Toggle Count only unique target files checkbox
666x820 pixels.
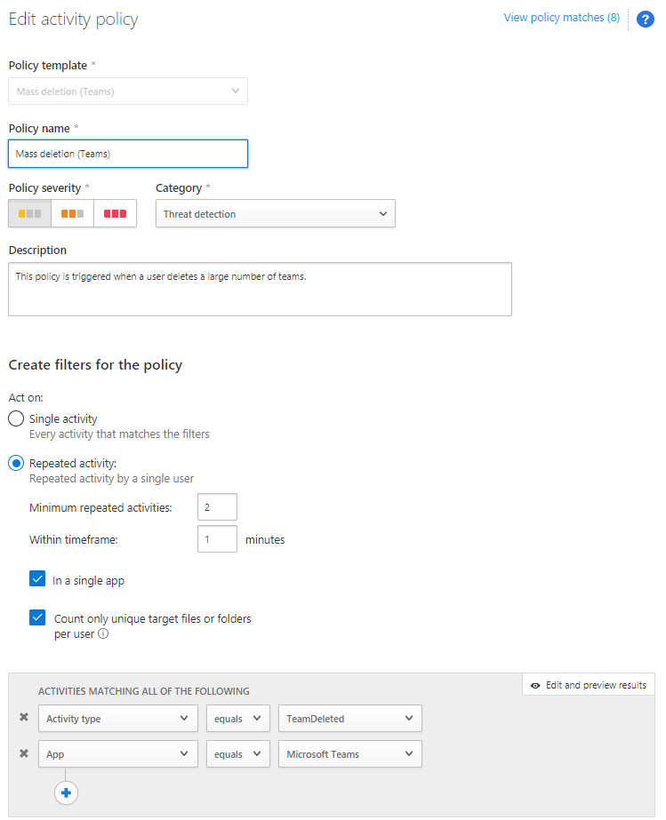pyautogui.click(x=37, y=617)
